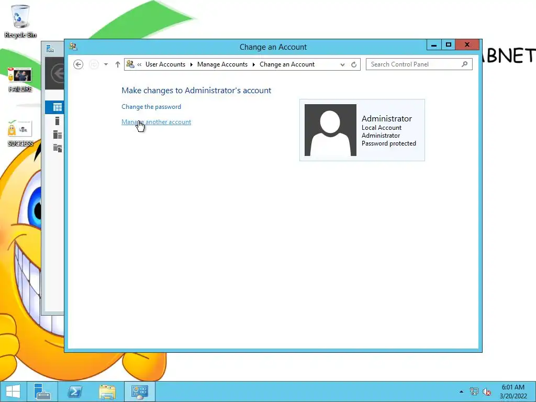Click the Change an Account breadcrumb
Image resolution: width=536 pixels, height=402 pixels.
point(287,64)
